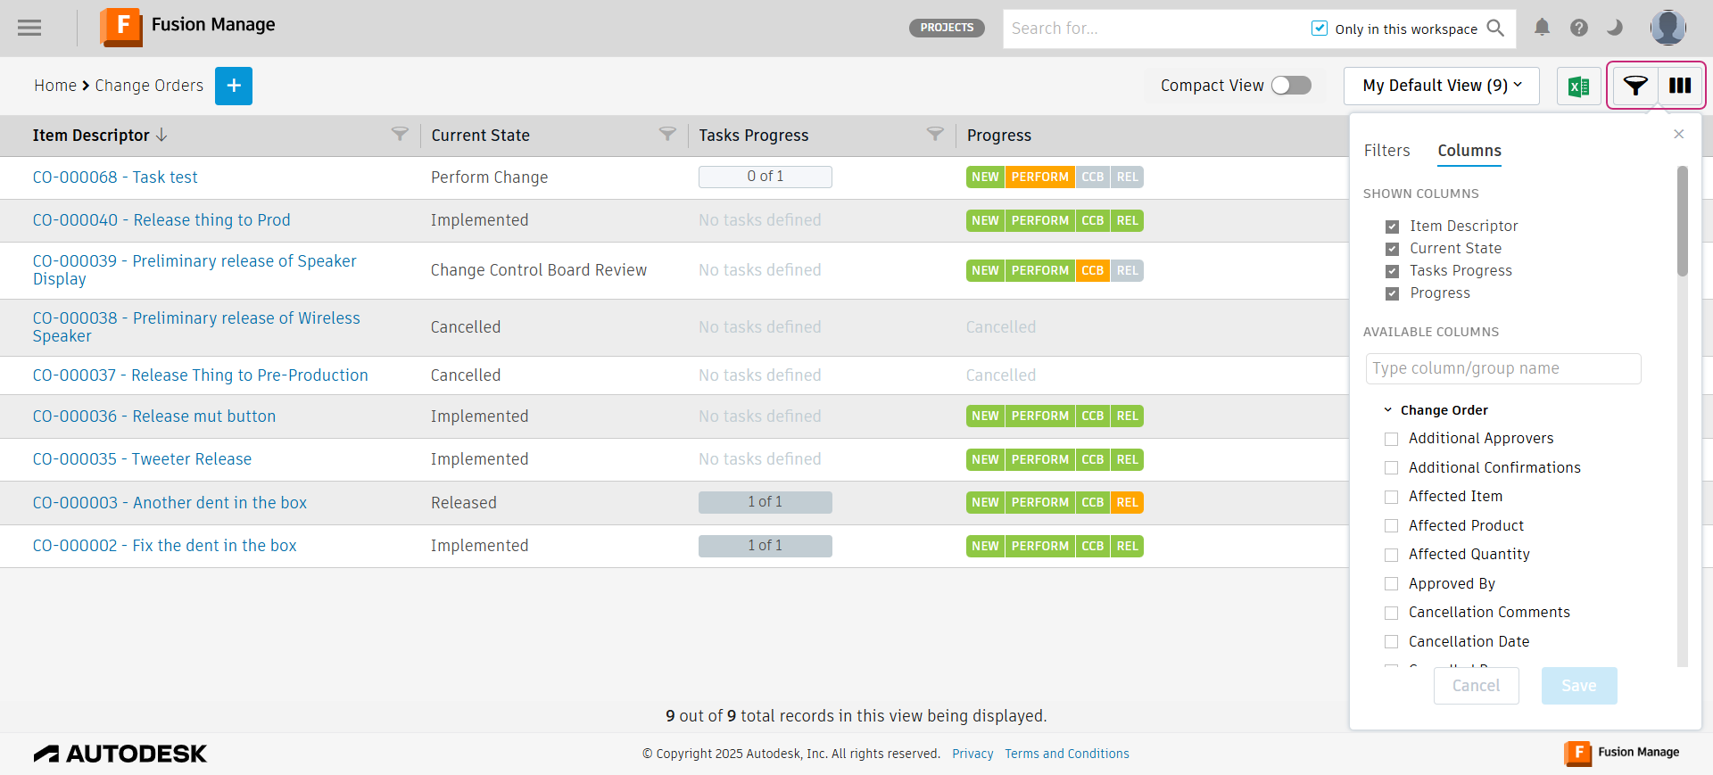Filter the Current State column
This screenshot has height=775, width=1713.
[667, 134]
